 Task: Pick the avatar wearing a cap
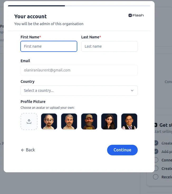point(89,121)
